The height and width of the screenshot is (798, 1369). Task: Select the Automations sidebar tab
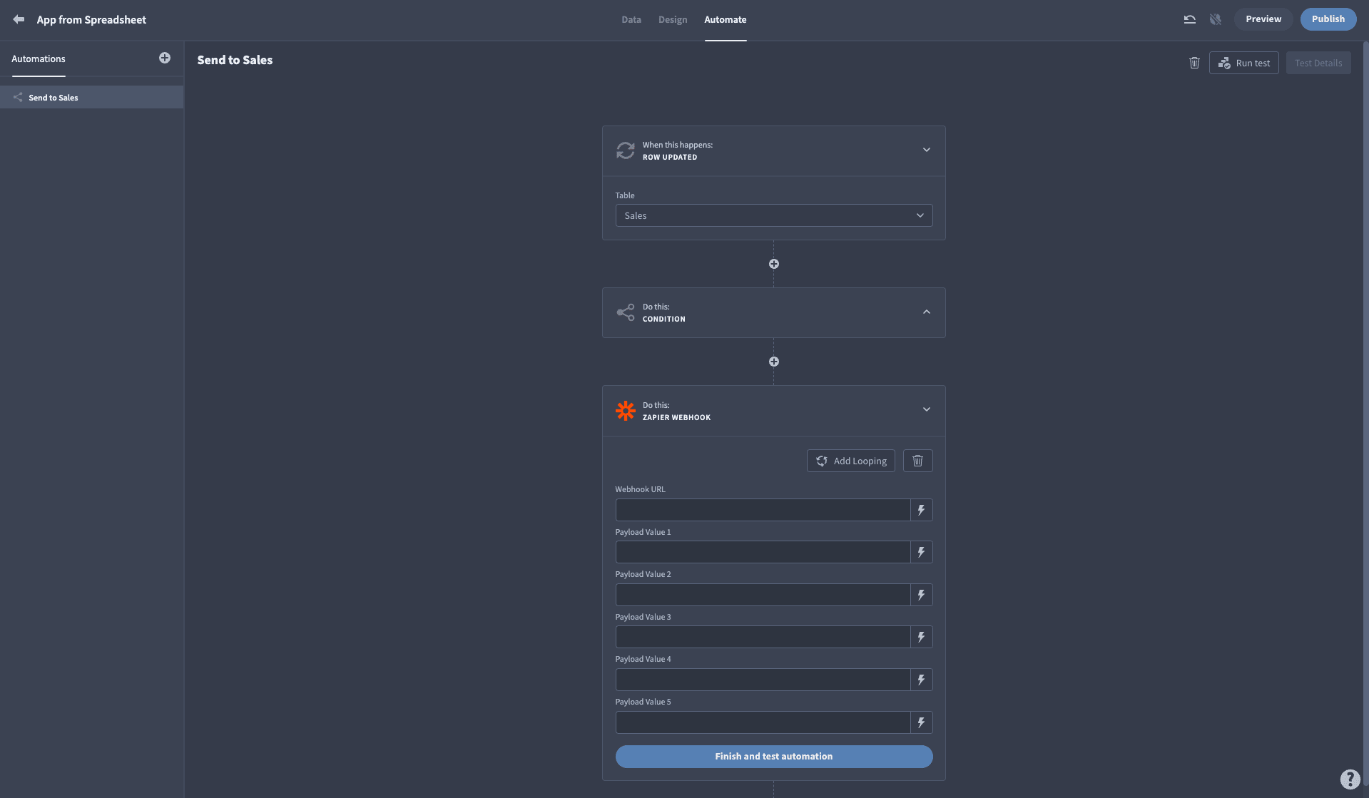[39, 58]
